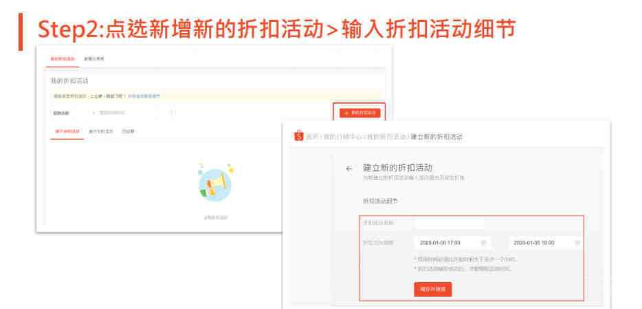Select the 进行中的活动 sub-tab
This screenshot has height=309, width=642.
[101, 132]
